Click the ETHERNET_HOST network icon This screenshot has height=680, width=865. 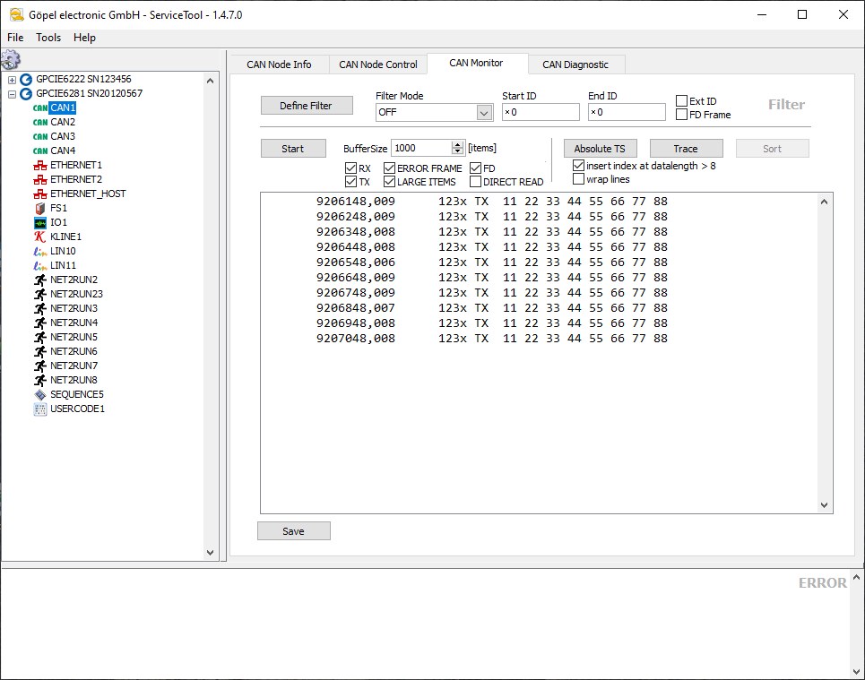point(40,194)
